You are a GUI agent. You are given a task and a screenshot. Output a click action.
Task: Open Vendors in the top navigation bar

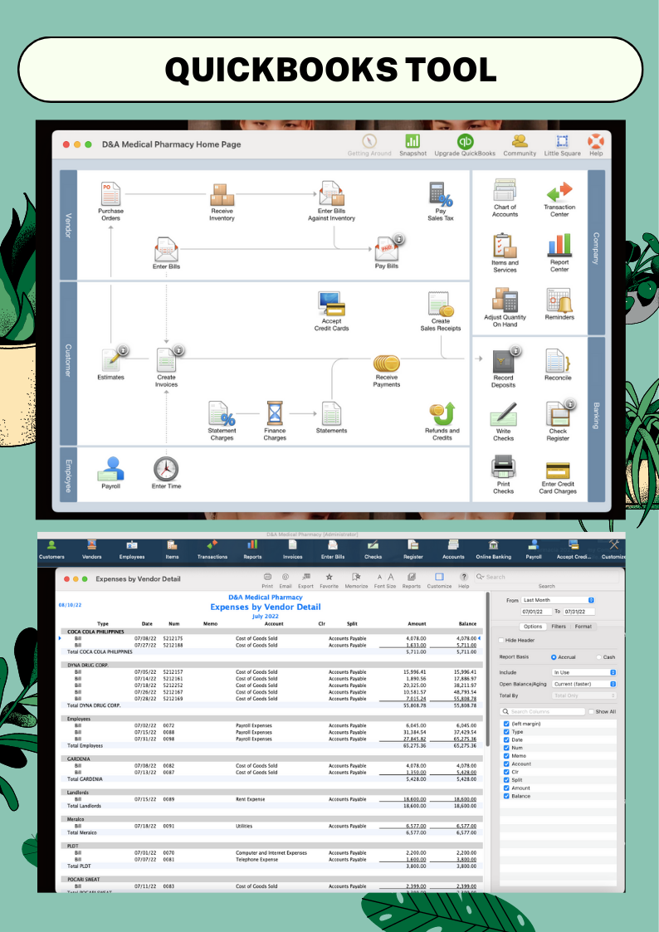91,549
